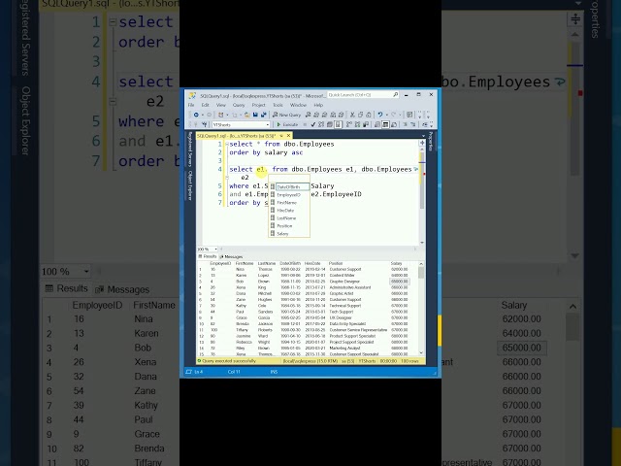Screen dimensions: 621x466
Task: Open the YTShorts database dropdown
Action: click(268, 124)
